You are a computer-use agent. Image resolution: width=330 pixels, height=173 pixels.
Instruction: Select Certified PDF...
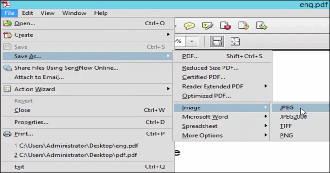[222, 77]
